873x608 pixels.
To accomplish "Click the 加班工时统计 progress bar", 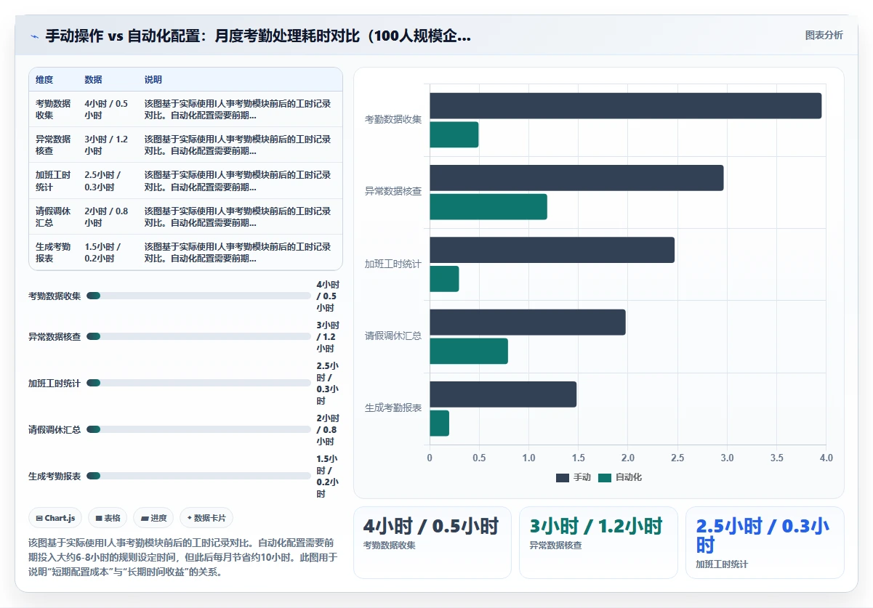I will [x=198, y=383].
